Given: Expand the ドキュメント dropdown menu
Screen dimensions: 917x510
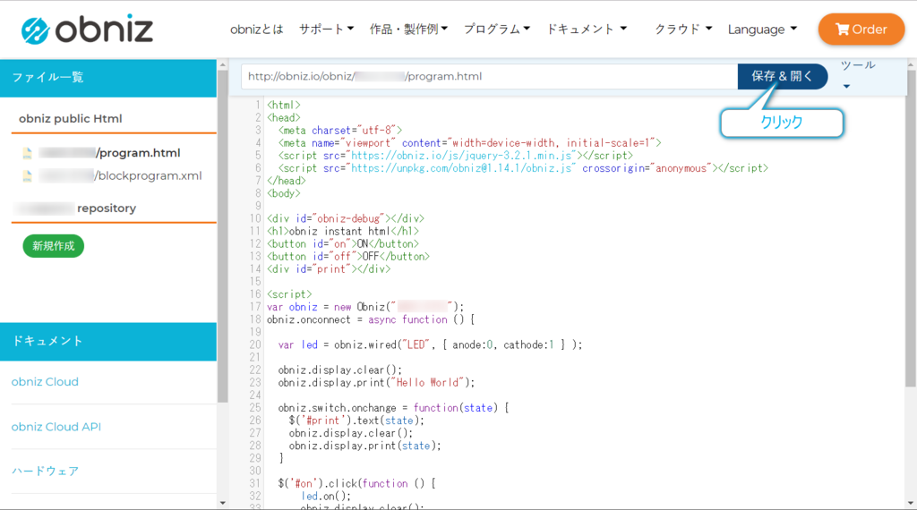Looking at the screenshot, I should (586, 30).
